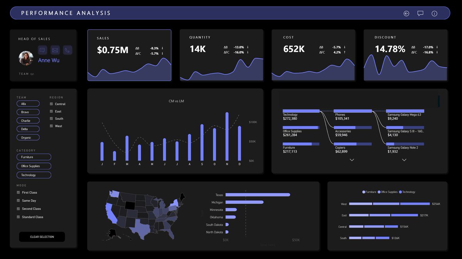Filter by the Bravo team
This screenshot has width=462, height=259.
point(28,112)
